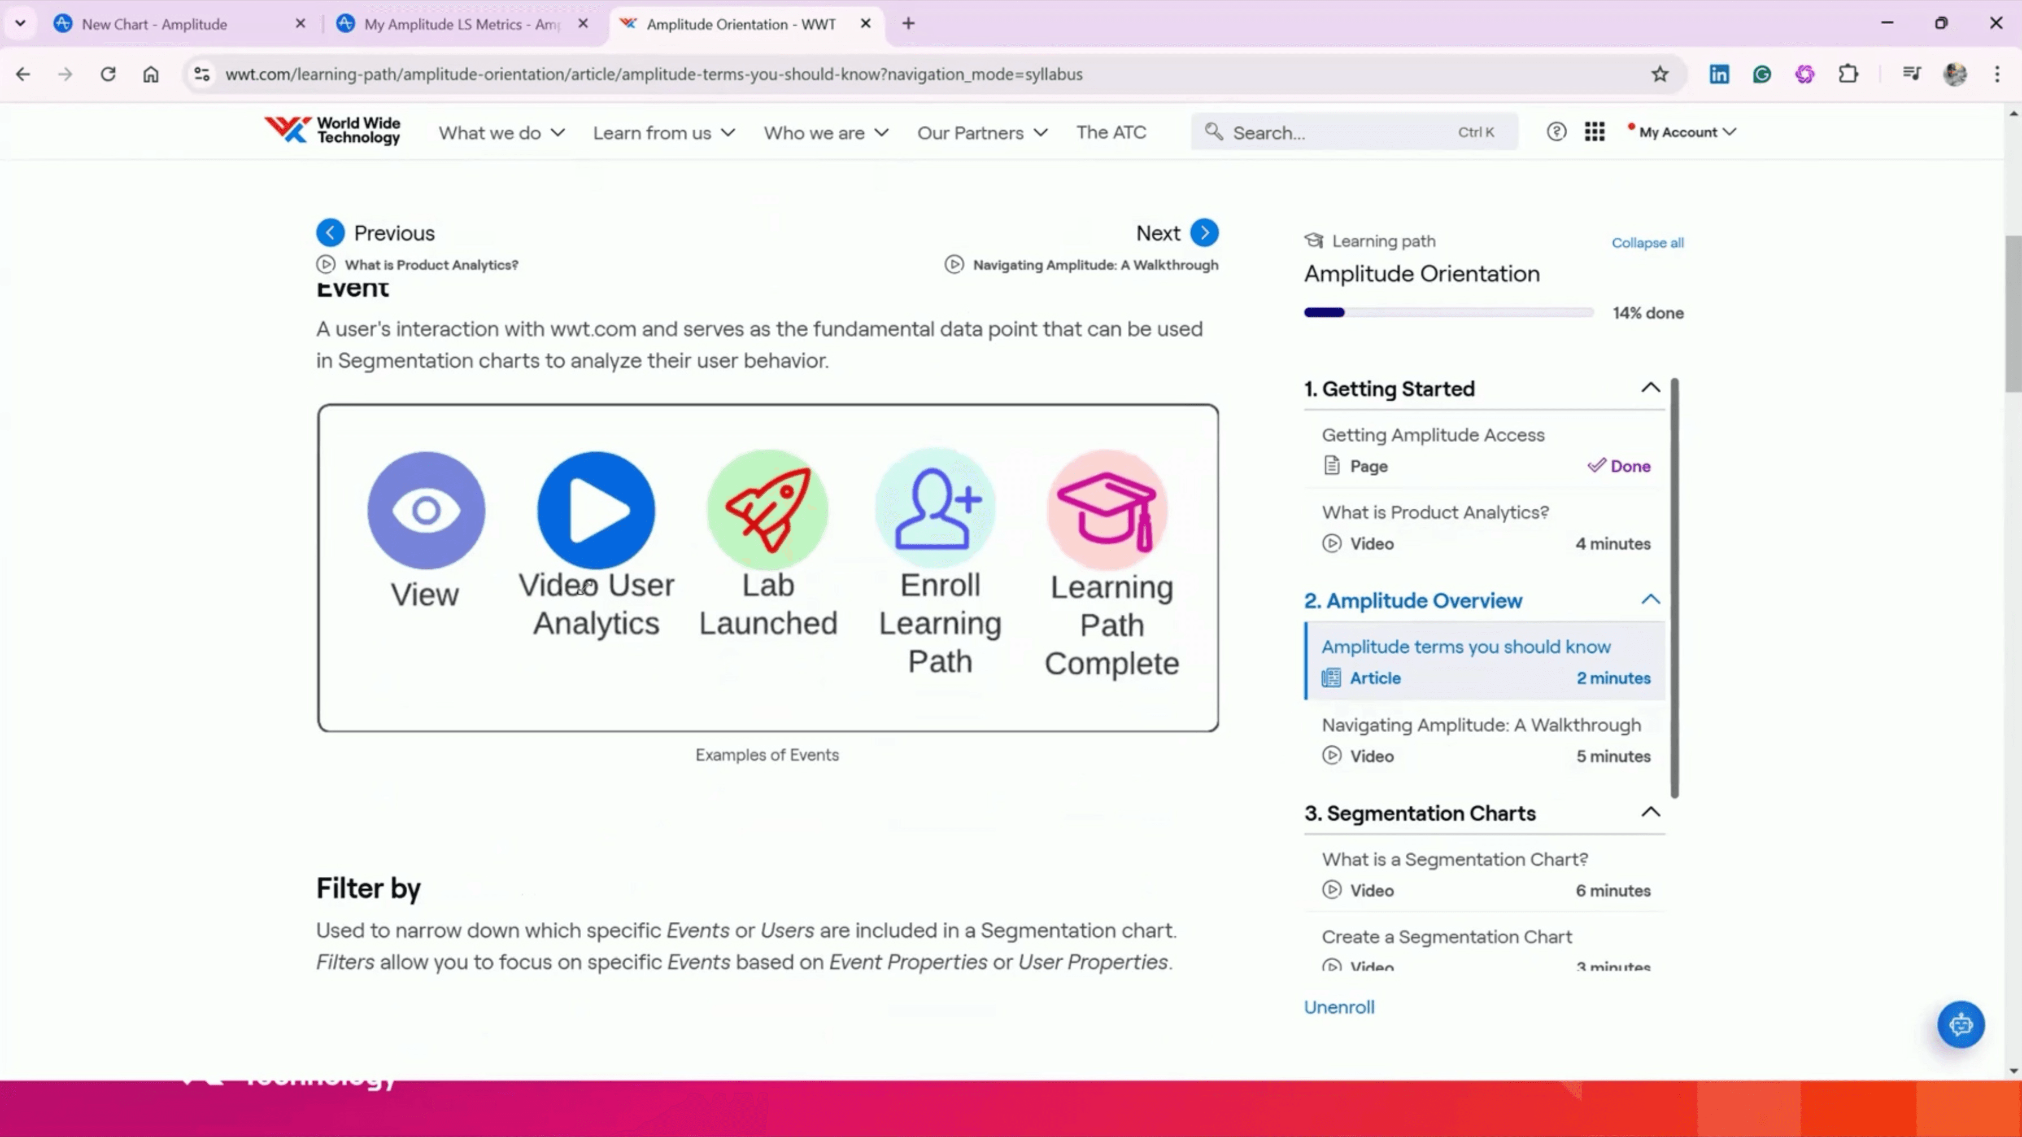Viewport: 2022px width, 1137px height.
Task: Collapse the Amplitude Overview section
Action: click(x=1650, y=600)
